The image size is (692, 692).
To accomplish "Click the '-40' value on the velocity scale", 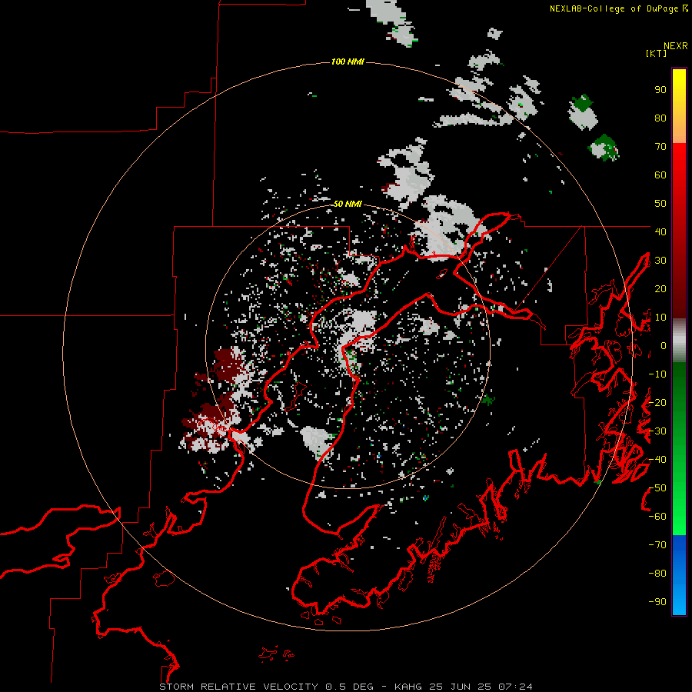I will coord(657,460).
